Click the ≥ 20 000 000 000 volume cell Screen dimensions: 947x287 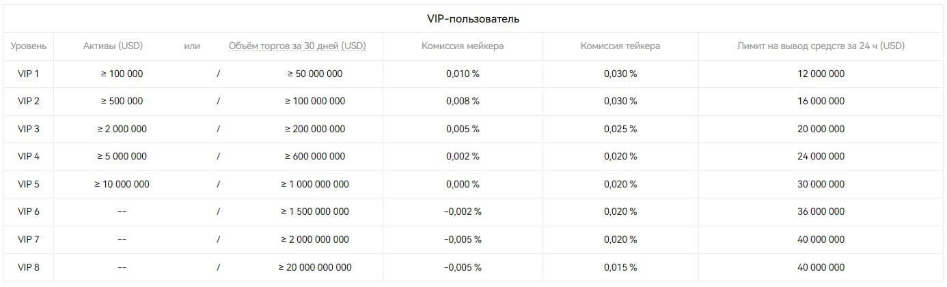tap(315, 267)
